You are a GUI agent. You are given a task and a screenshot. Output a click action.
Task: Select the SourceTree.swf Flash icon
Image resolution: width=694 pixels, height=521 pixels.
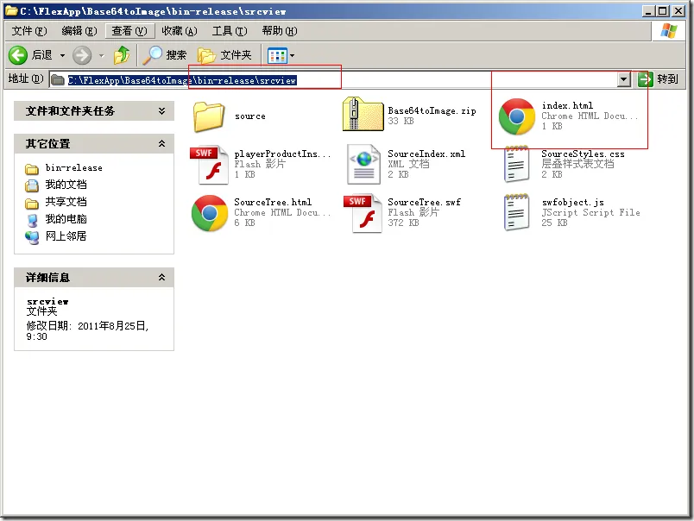[x=363, y=213]
